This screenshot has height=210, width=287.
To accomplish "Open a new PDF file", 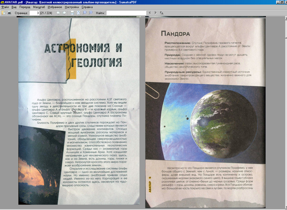I will coord(4,13).
